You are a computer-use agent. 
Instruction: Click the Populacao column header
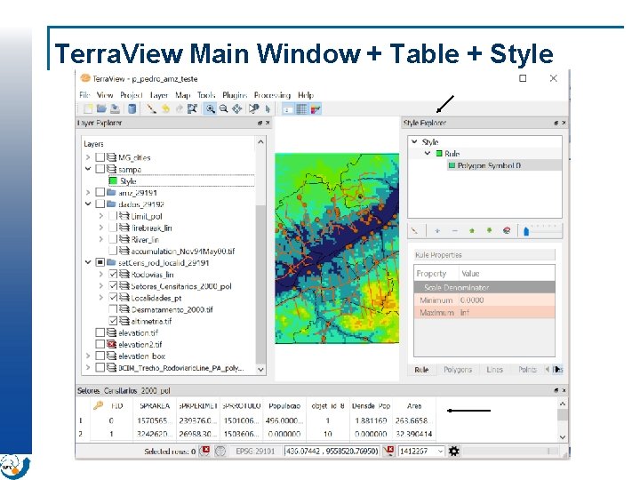pos(284,406)
